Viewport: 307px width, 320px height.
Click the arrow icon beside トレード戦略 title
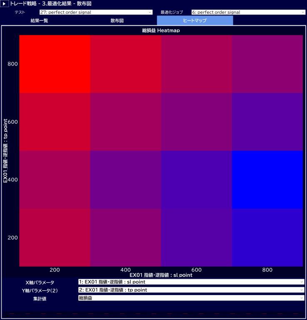tap(5, 3)
